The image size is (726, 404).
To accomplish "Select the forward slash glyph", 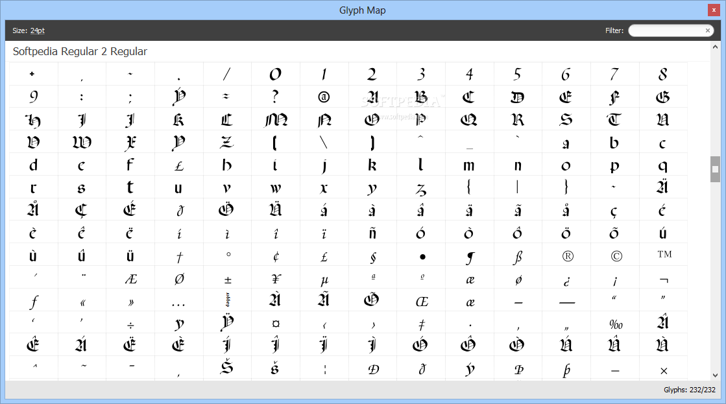I will [x=227, y=74].
